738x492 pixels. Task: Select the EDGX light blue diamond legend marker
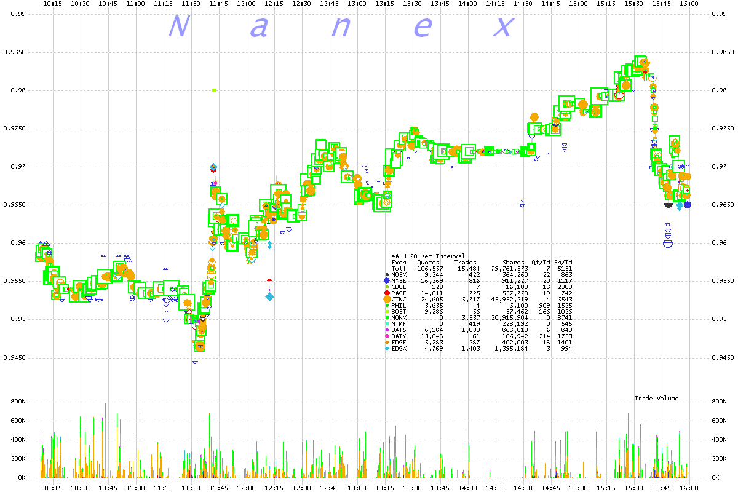point(386,348)
